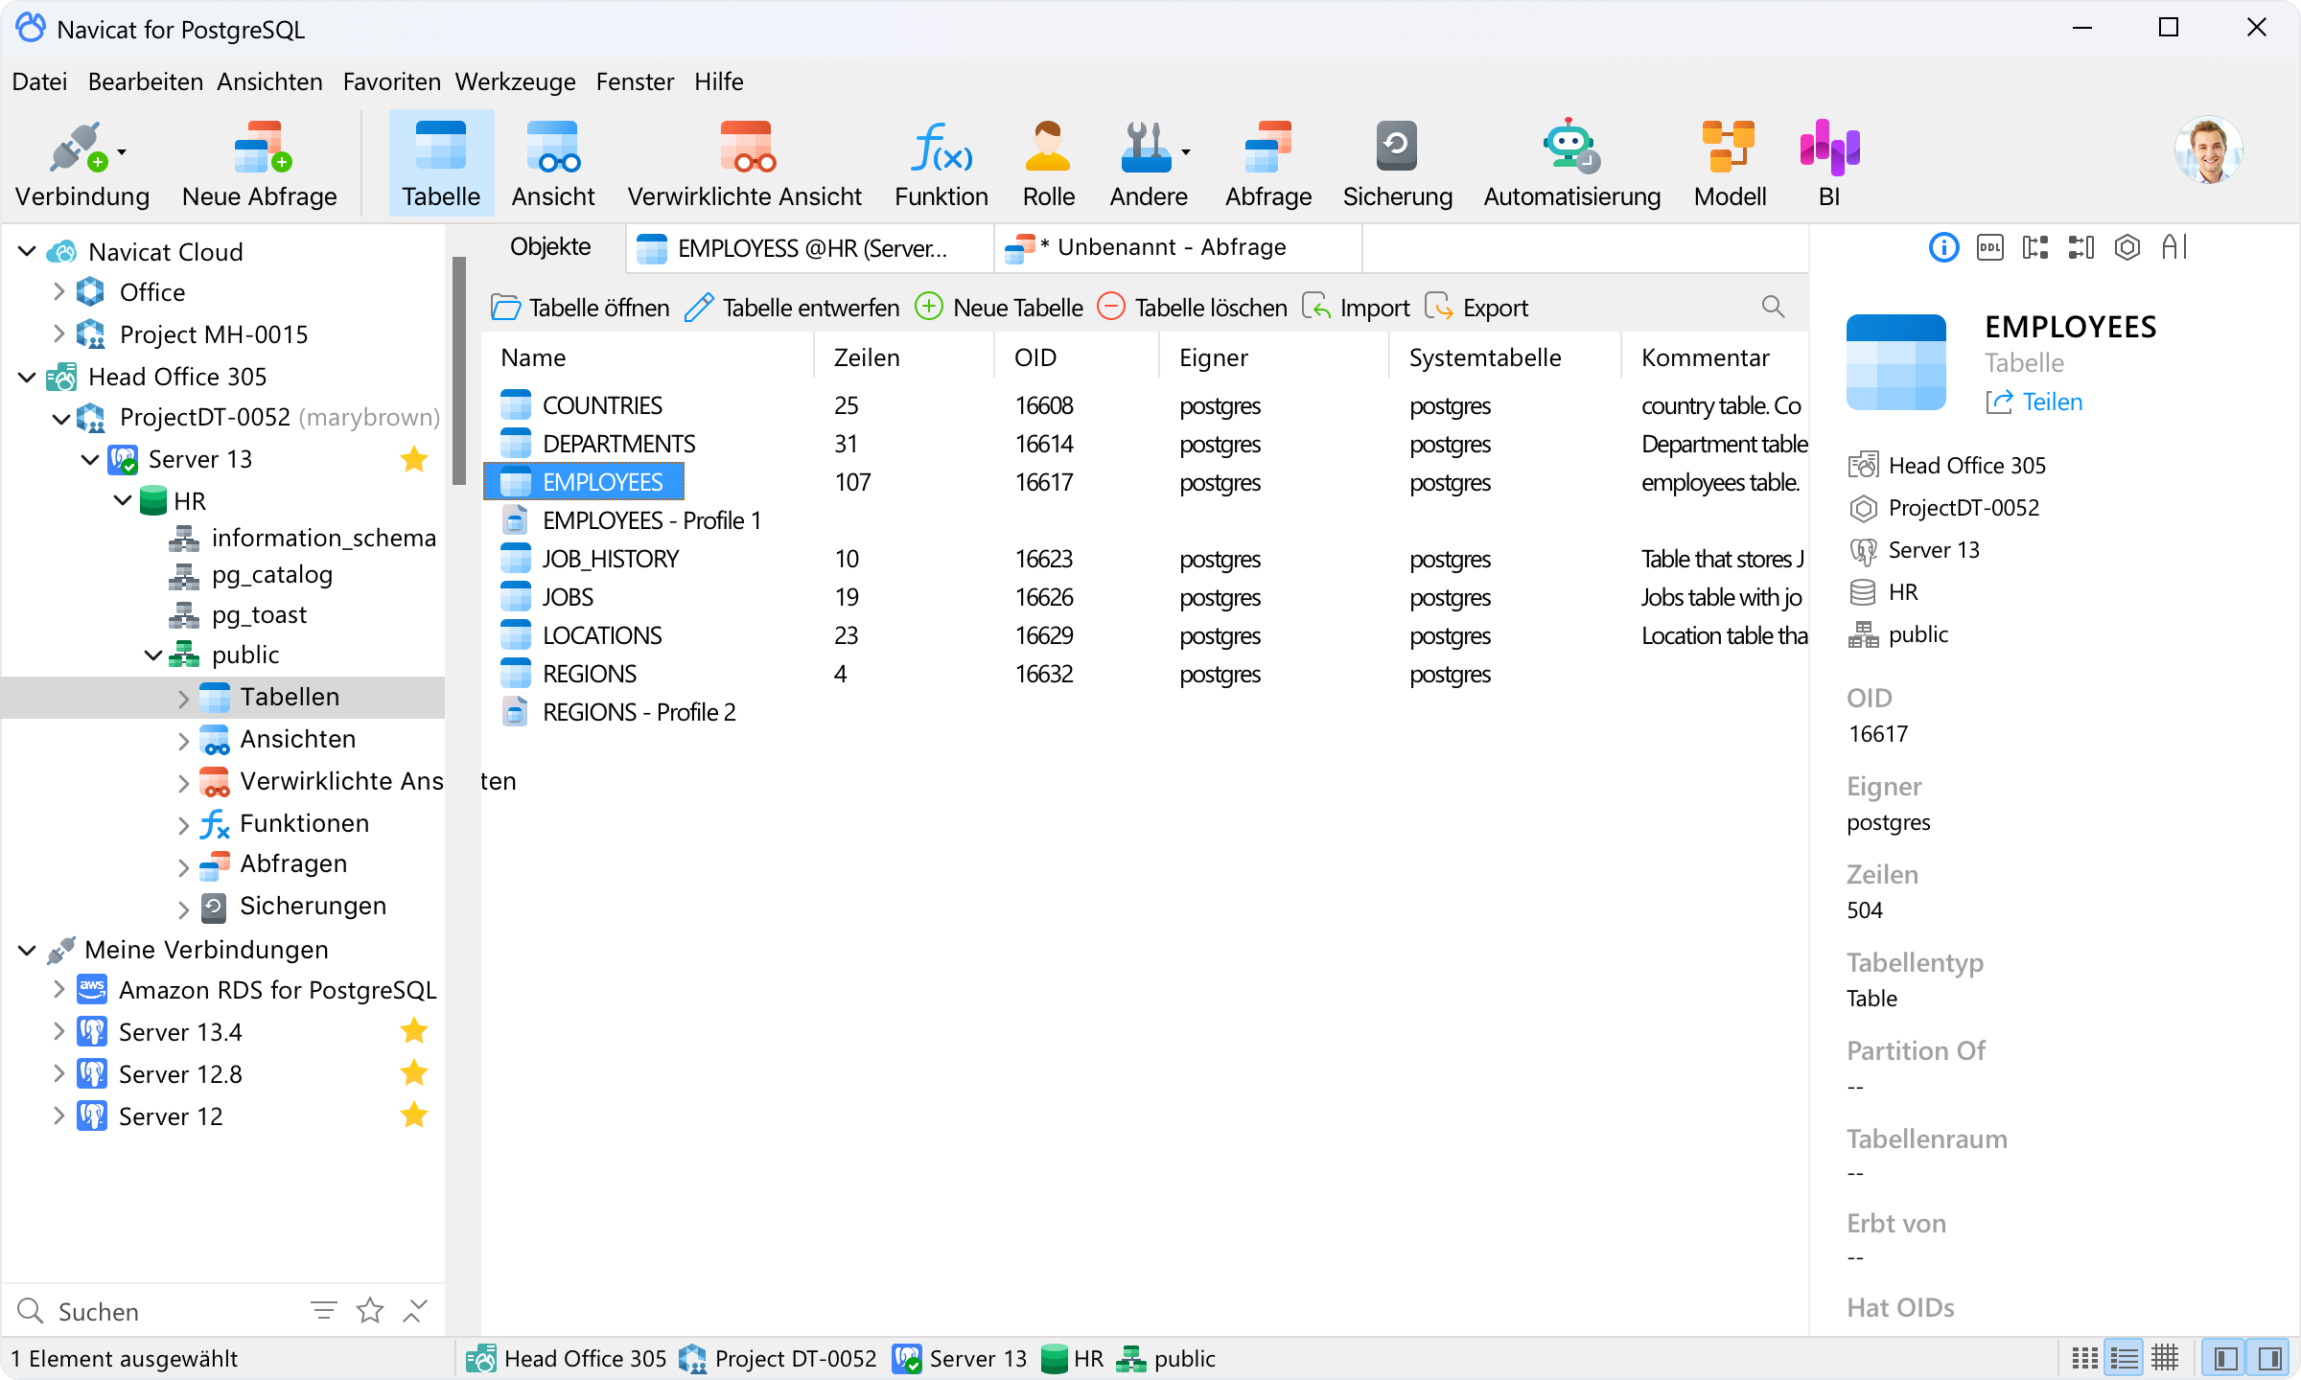Open the Werkzeuge menu

(515, 81)
